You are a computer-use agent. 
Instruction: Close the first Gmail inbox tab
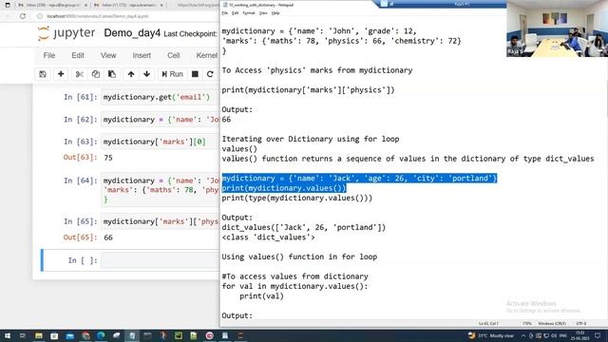click(85, 5)
